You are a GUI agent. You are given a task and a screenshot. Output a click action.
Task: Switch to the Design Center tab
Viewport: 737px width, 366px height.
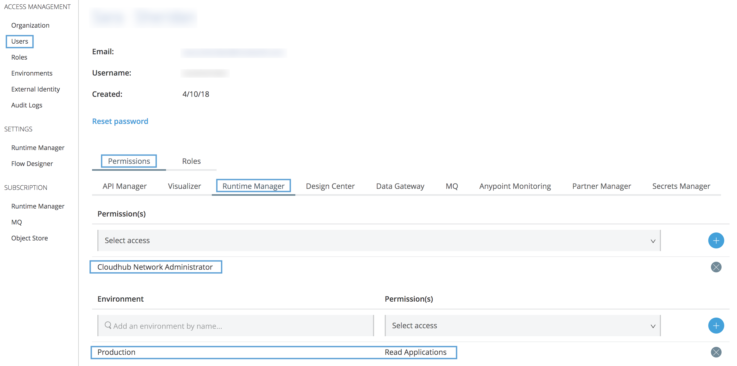click(330, 186)
